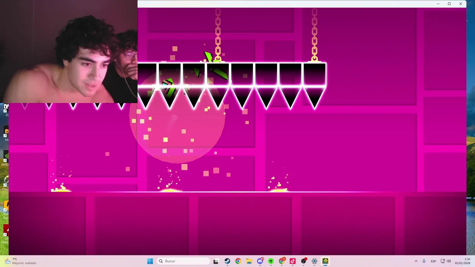The image size is (475, 267).
Task: Open OBS Studio from the taskbar
Action: click(x=304, y=261)
